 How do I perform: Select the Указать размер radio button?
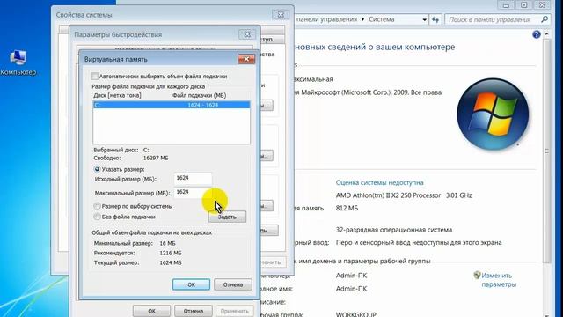(x=97, y=169)
